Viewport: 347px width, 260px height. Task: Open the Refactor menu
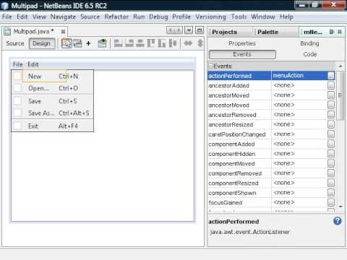click(x=116, y=17)
